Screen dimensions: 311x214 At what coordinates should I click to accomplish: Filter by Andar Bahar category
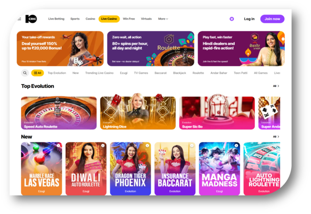pyautogui.click(x=219, y=73)
